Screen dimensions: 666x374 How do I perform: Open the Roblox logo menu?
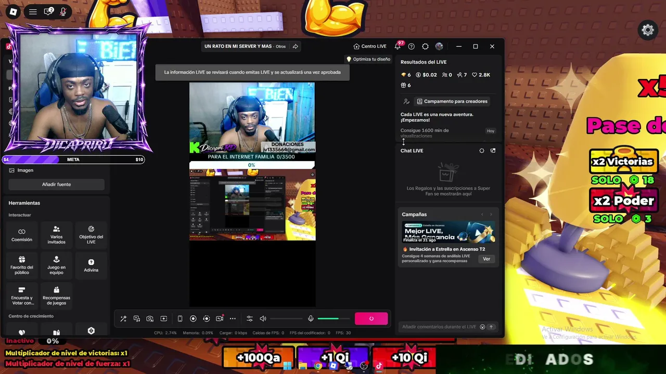click(x=13, y=11)
